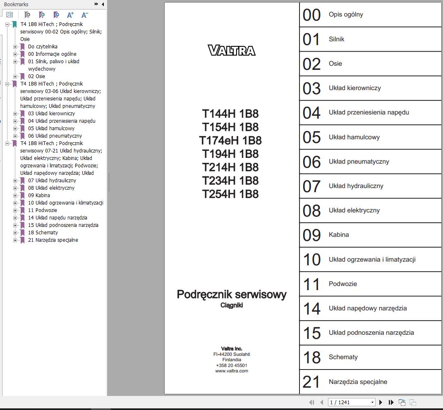This screenshot has width=443, height=410.
Task: Open the 11 Podwozie bookmark
Action: [x=42, y=210]
